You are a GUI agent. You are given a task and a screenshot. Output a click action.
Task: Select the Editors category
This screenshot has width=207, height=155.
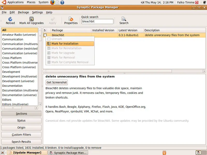20,100
